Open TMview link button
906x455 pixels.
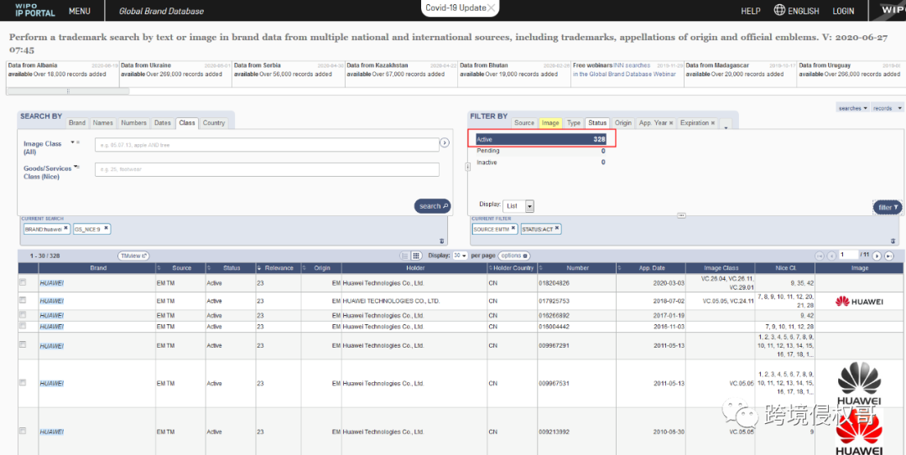pyautogui.click(x=133, y=256)
